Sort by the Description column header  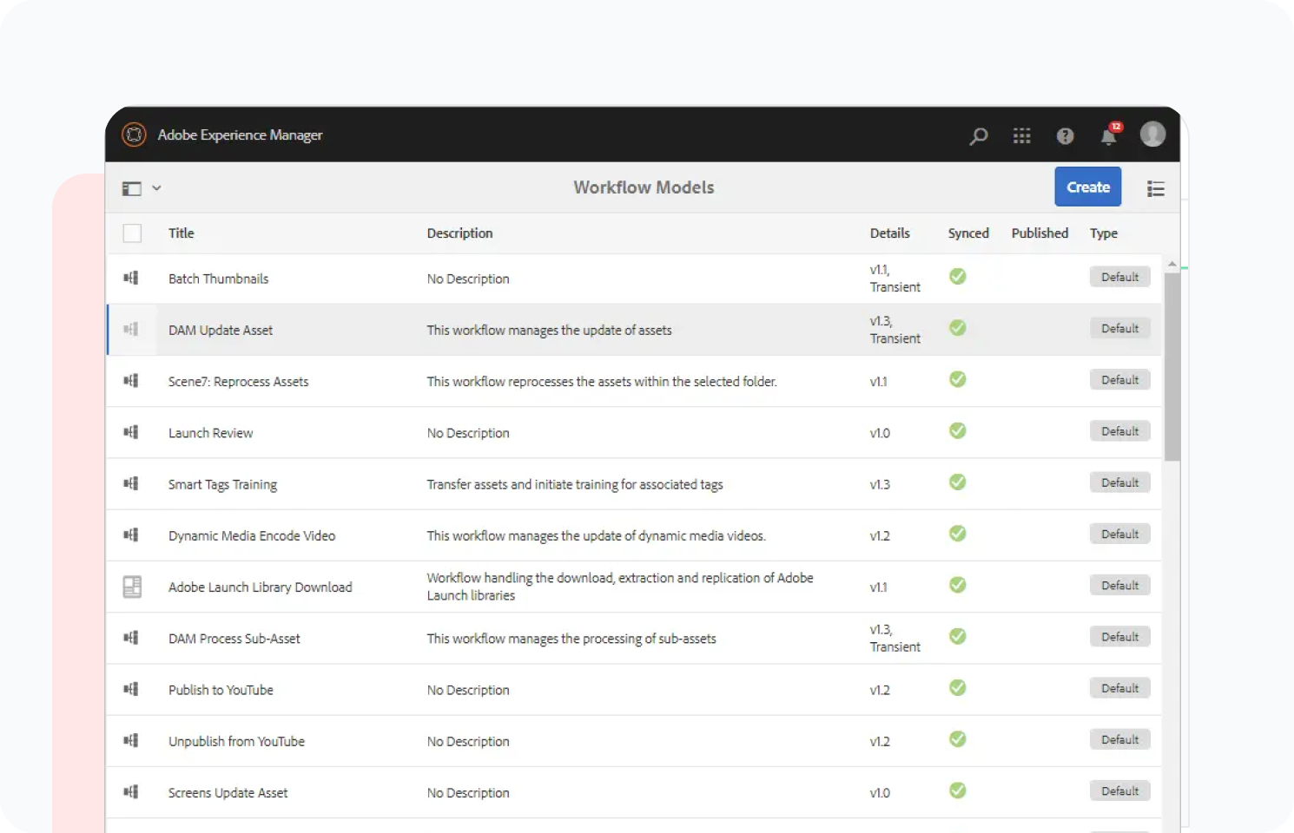pyautogui.click(x=459, y=233)
